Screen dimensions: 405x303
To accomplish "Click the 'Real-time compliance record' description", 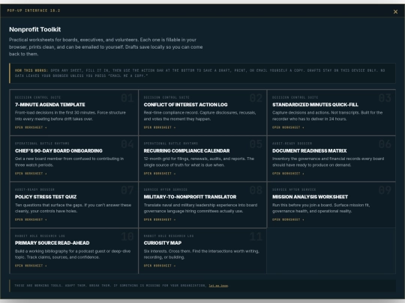I will coord(199,116).
